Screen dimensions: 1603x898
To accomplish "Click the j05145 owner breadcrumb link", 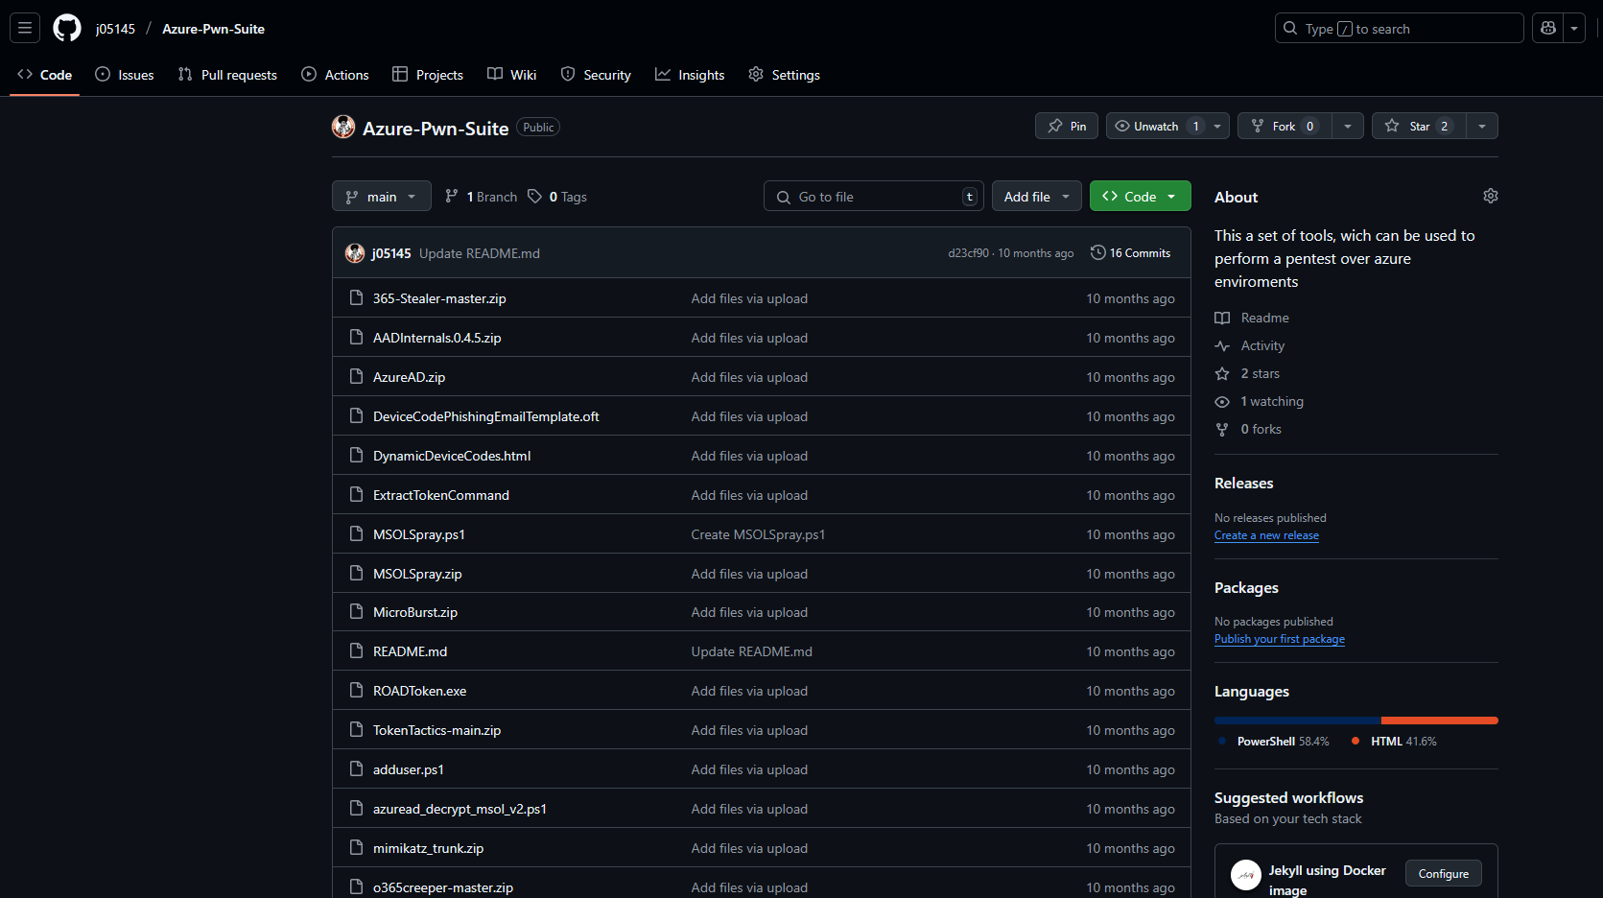I will 115,29.
